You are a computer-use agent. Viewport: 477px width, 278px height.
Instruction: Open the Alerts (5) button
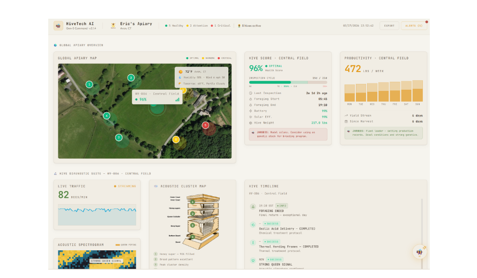click(414, 26)
